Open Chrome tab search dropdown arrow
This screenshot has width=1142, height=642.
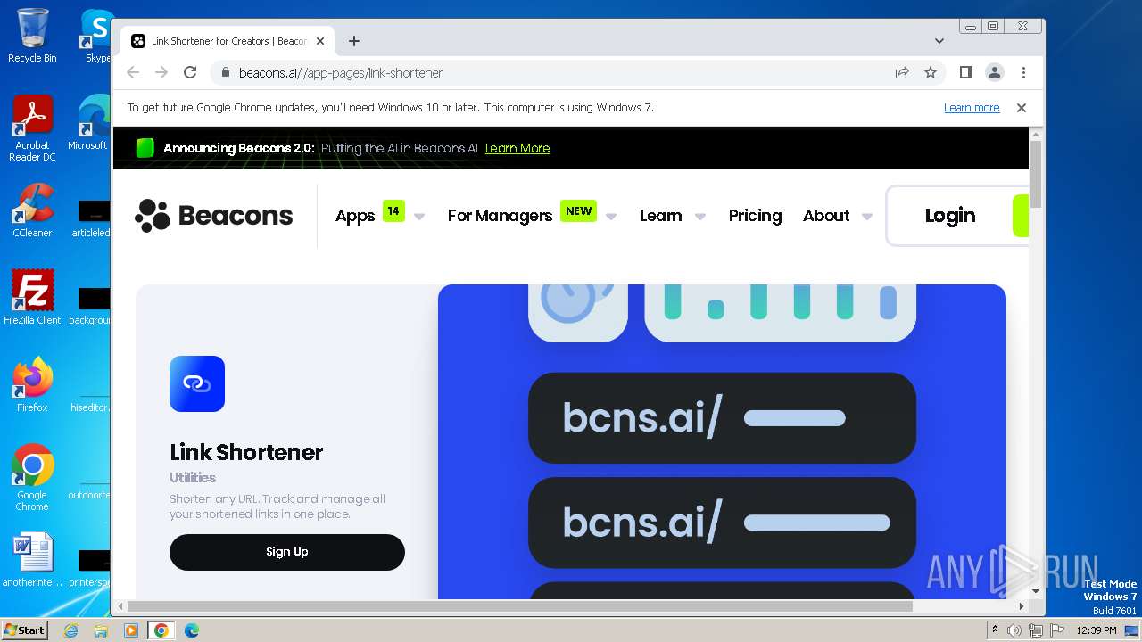click(x=939, y=41)
